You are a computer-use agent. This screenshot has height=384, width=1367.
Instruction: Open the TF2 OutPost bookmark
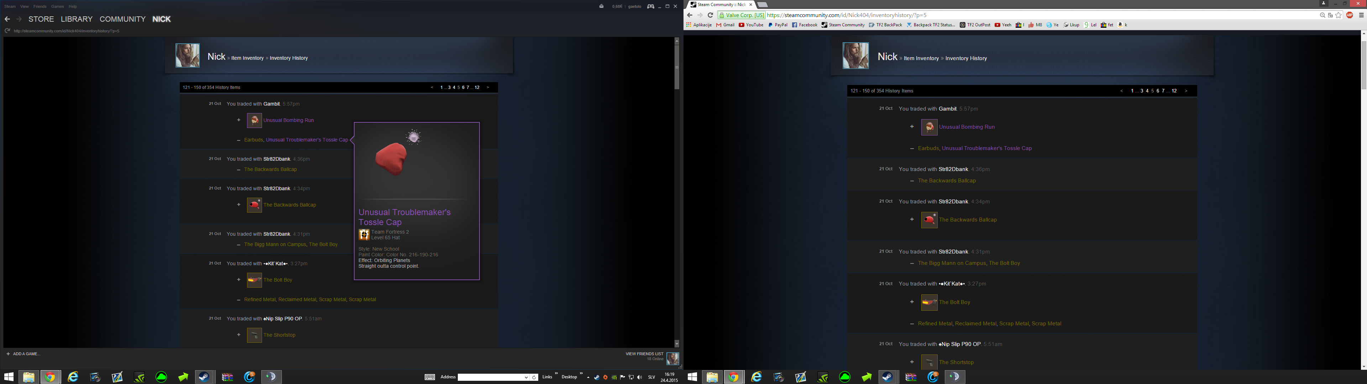pyautogui.click(x=975, y=25)
